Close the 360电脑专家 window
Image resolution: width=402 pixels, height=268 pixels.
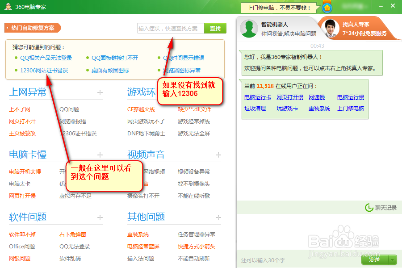393,6
